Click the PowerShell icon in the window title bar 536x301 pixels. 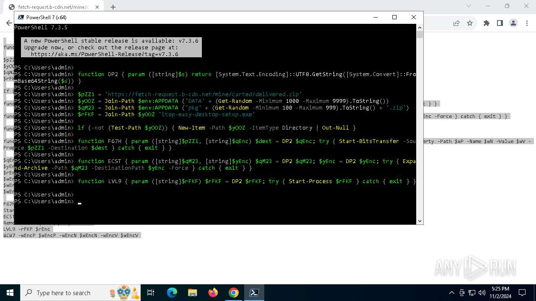coord(21,17)
